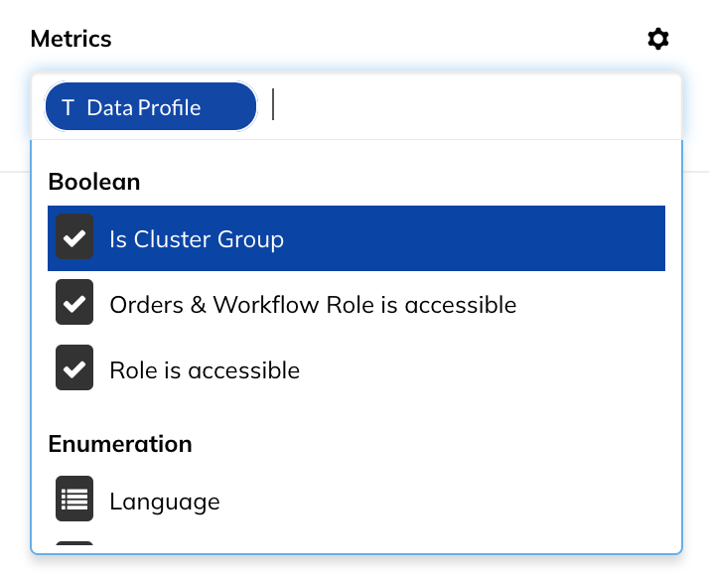Image resolution: width=709 pixels, height=578 pixels.
Task: Click list icon beside Language
Action: pos(74,499)
